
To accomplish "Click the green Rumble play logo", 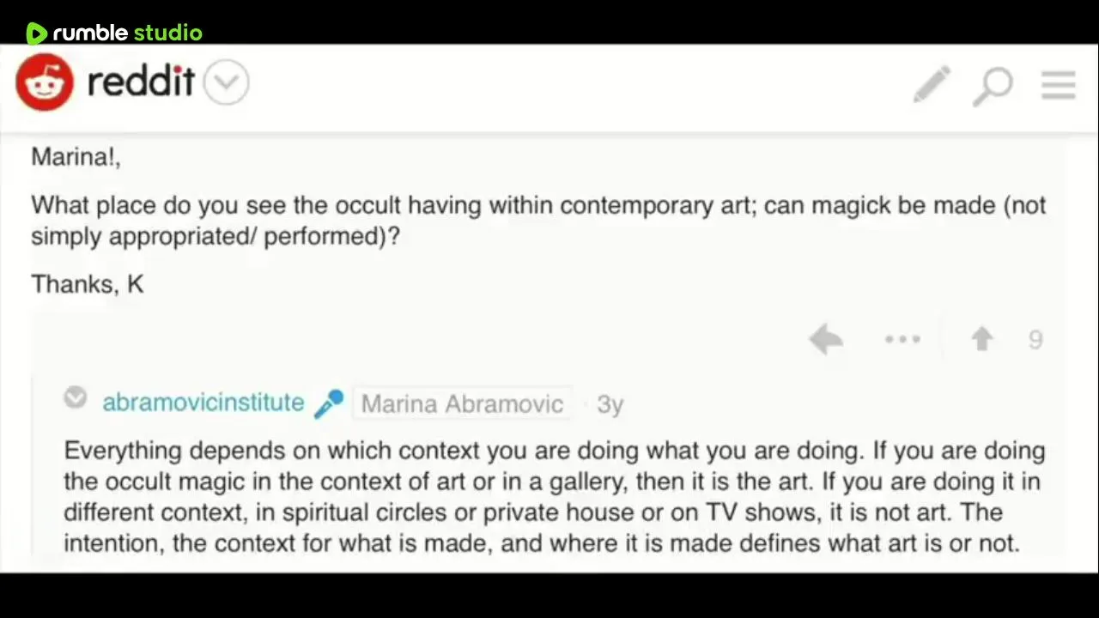I will (x=36, y=33).
